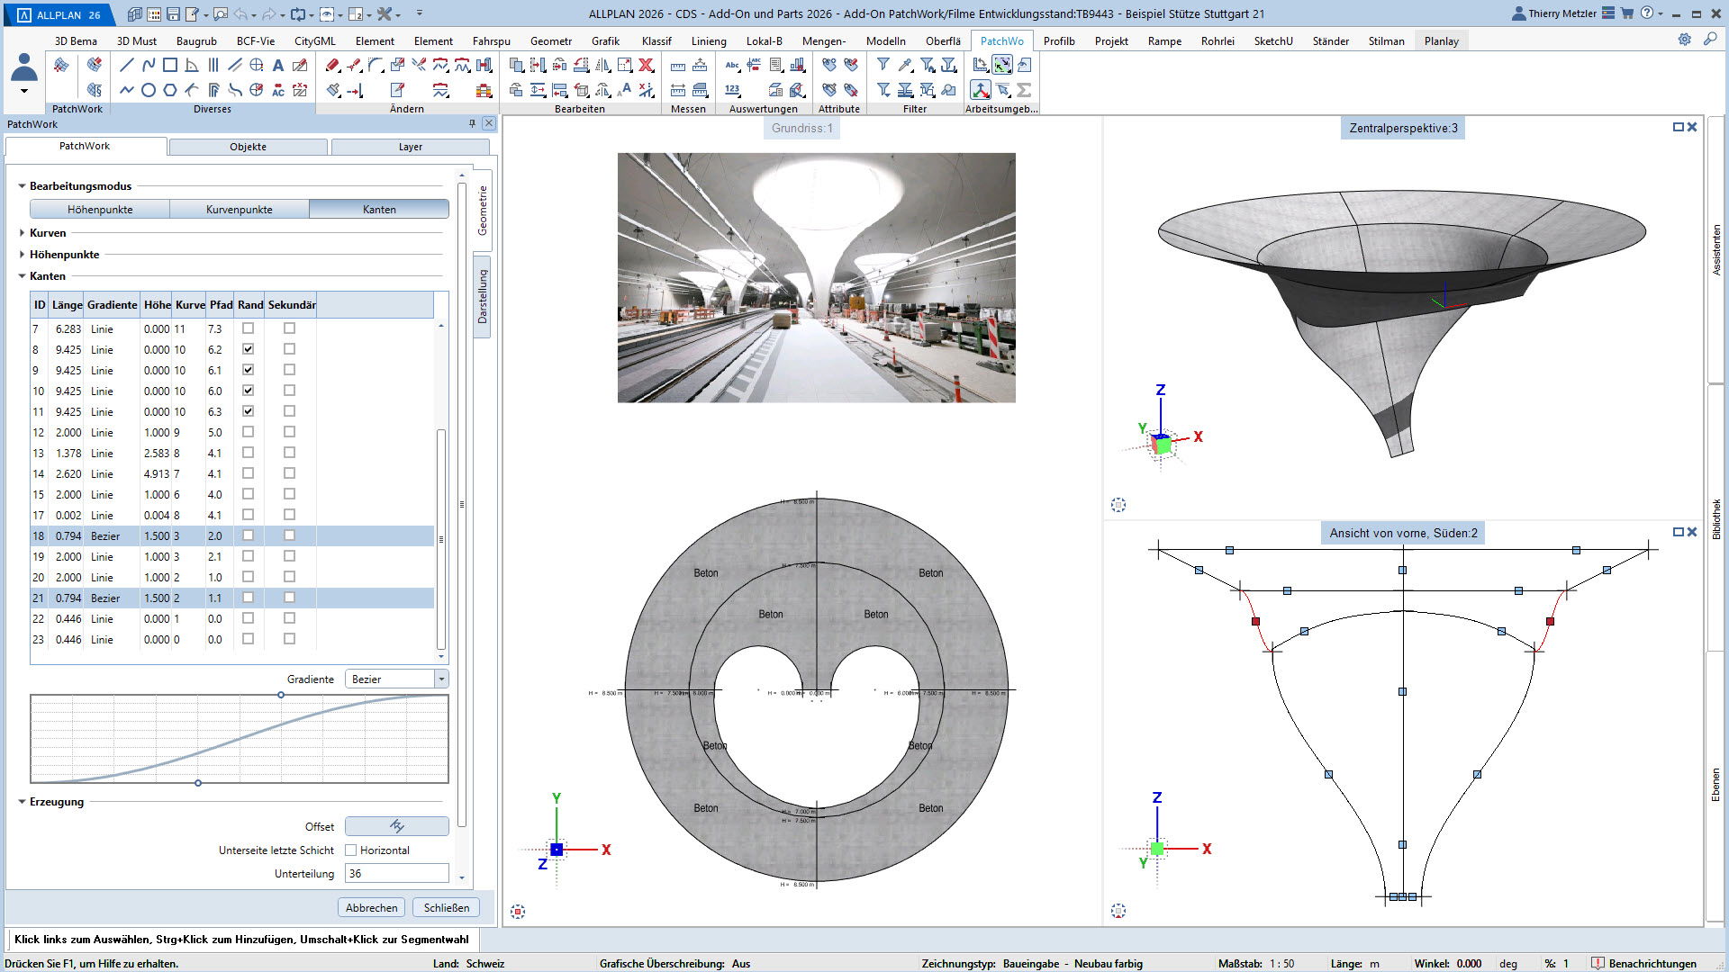Switch to the Objekte tab
Screen dimensions: 1729x972
(248, 147)
